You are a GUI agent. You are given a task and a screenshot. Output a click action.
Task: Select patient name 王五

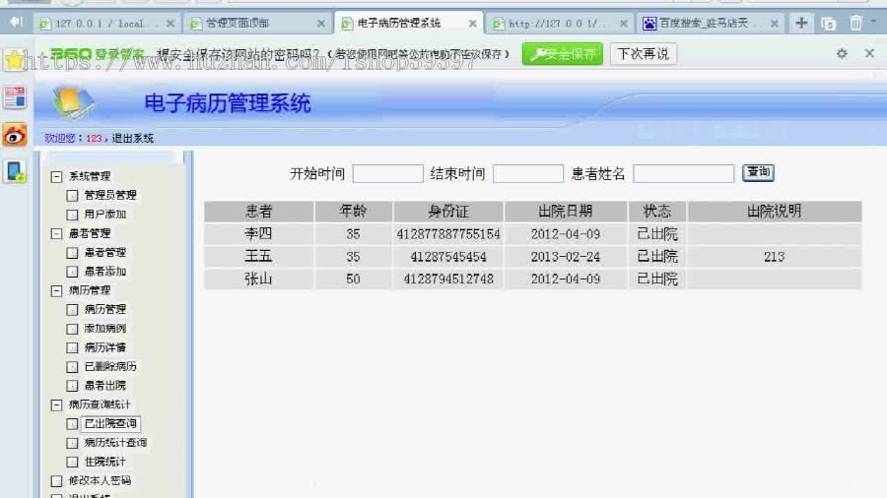pos(258,256)
